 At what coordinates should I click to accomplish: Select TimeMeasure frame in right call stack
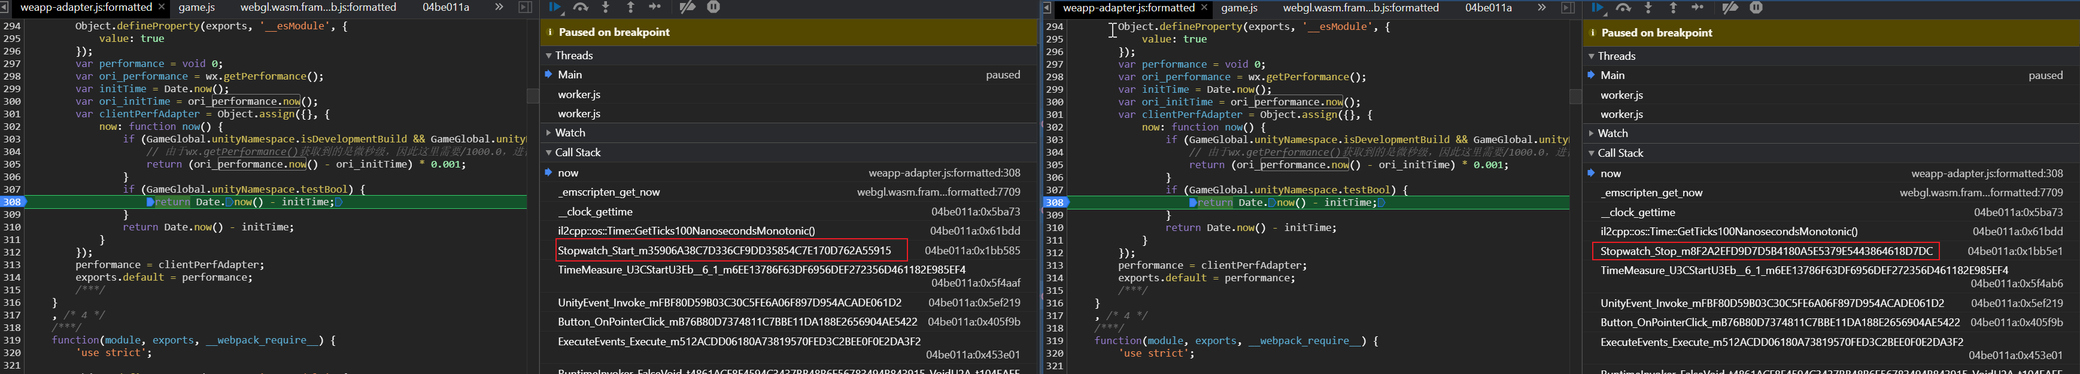pos(1830,277)
